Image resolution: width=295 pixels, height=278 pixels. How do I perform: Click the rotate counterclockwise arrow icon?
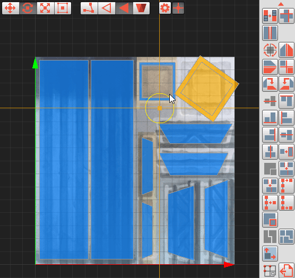point(287,84)
